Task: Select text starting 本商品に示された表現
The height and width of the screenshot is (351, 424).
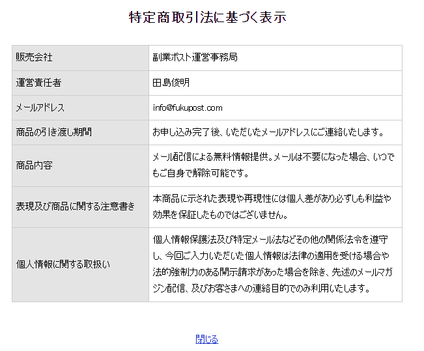Action: point(272,207)
